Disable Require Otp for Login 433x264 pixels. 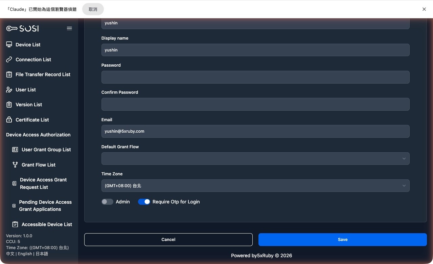pos(144,201)
